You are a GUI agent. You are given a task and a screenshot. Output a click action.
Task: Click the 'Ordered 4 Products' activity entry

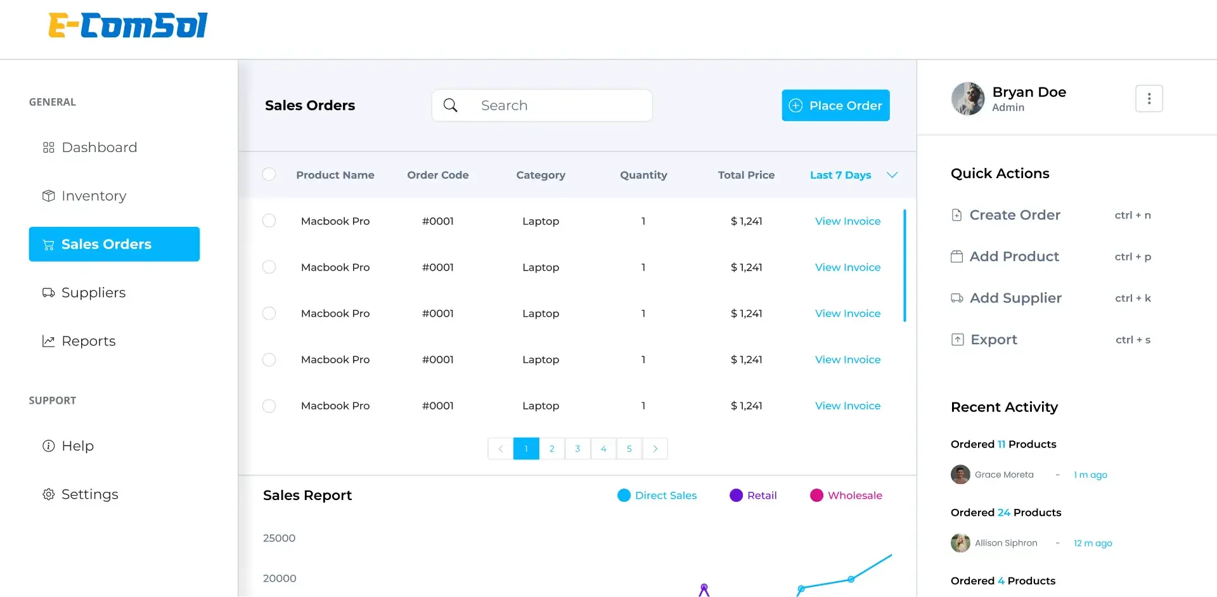point(1003,581)
